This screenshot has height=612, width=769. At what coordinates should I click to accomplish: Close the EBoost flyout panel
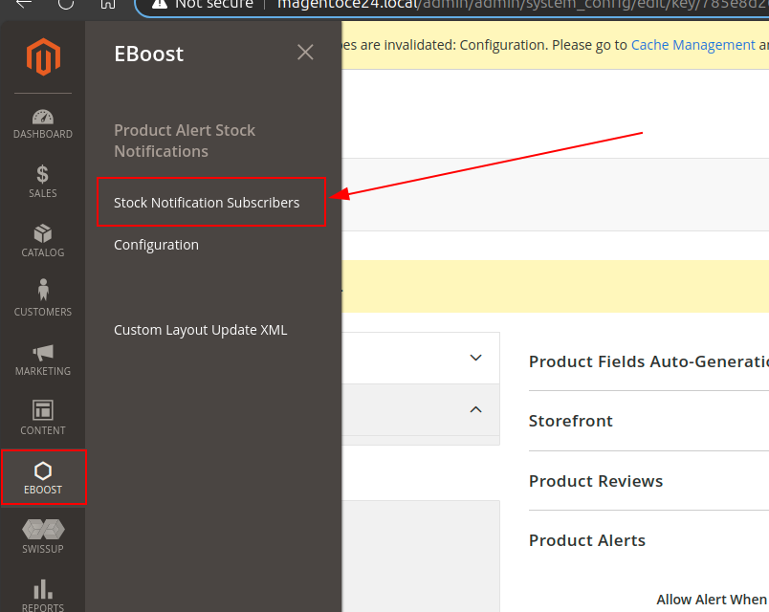(305, 53)
